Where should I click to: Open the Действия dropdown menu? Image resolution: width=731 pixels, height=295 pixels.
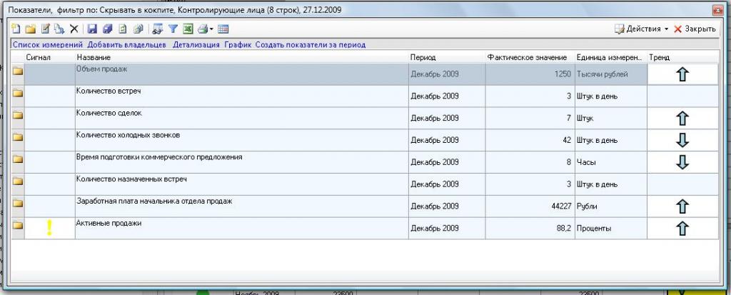(641, 29)
